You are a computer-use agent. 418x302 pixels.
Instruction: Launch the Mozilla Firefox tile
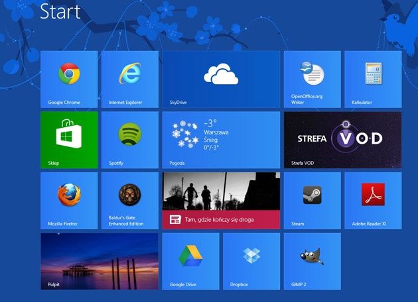pyautogui.click(x=69, y=201)
